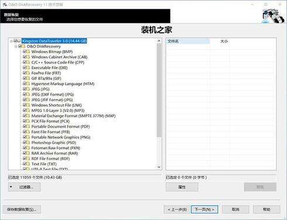Click the file tree vertical scrollbar thumb

pos(159,90)
